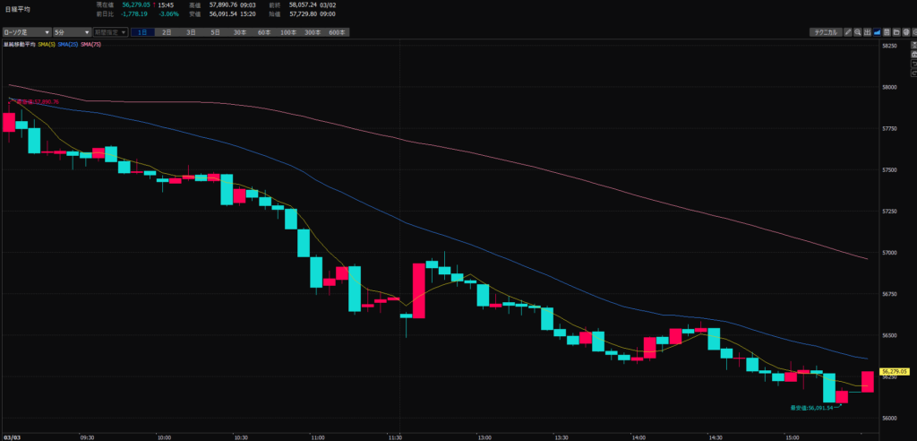Click the magnifier zoom icon
The height and width of the screenshot is (441, 917).
coord(858,32)
